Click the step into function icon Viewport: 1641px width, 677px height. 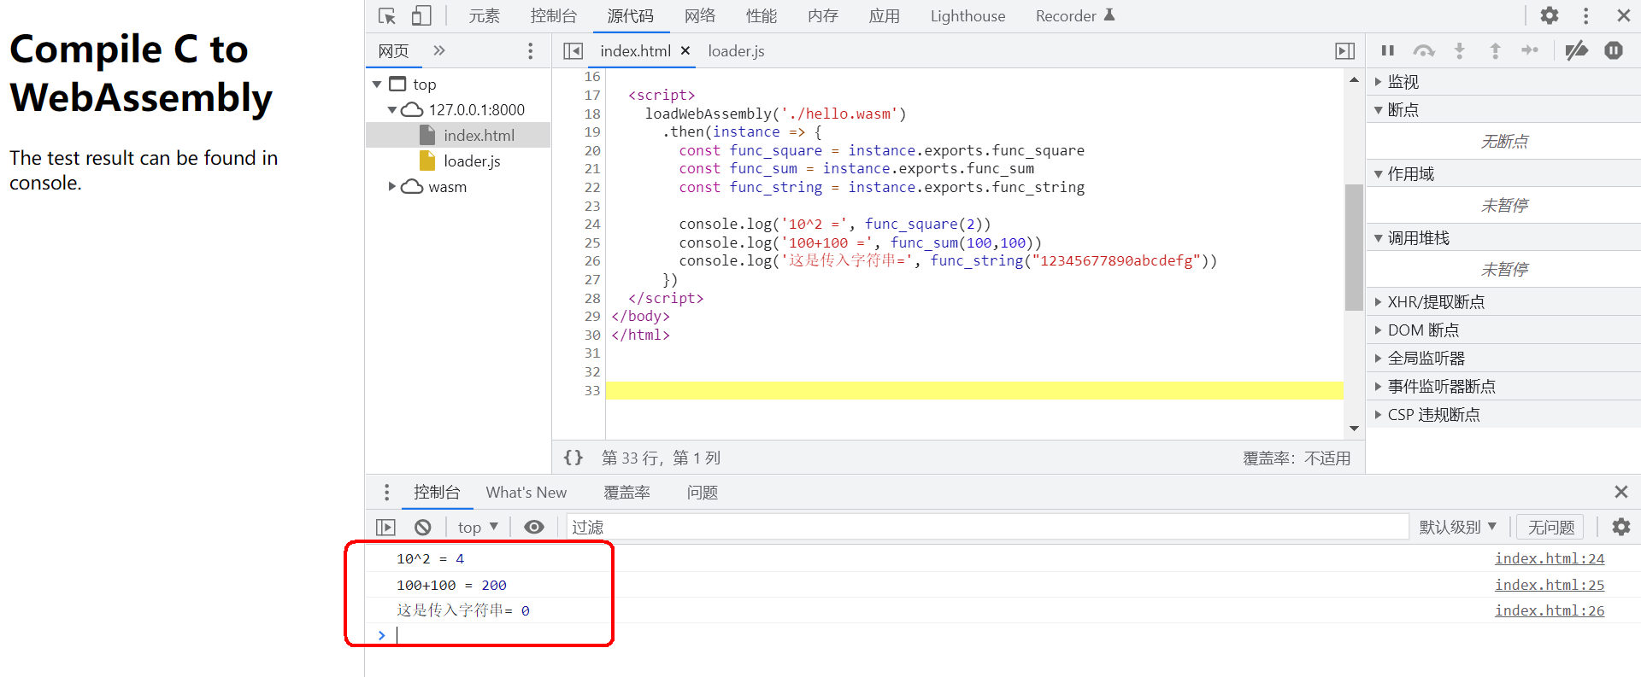click(x=1460, y=51)
